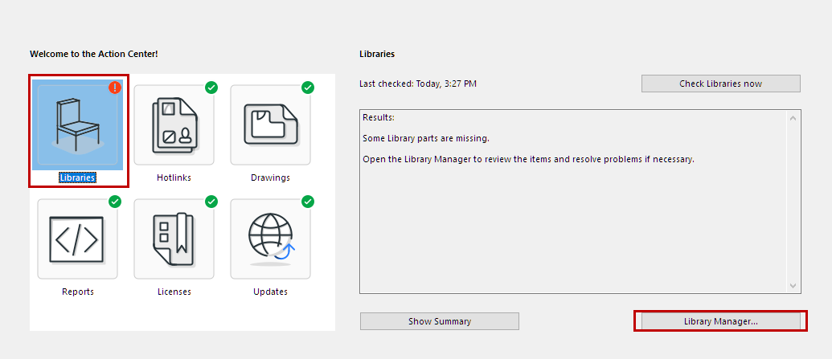Select the Licenses bookmark icon
This screenshot has height=359, width=832.
click(174, 239)
